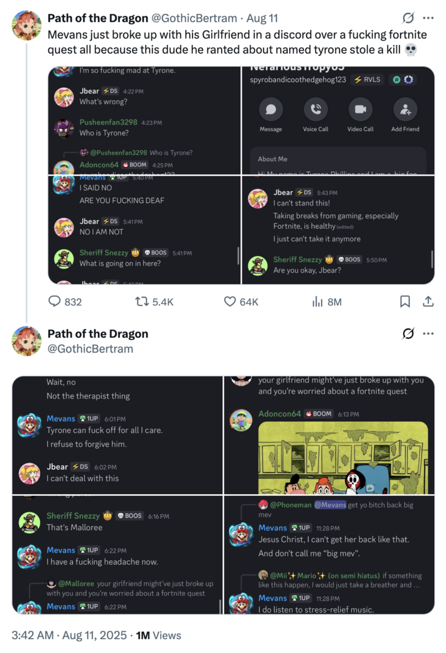Toggle bookmark on the tweet
The width and height of the screenshot is (446, 653).
tap(405, 302)
